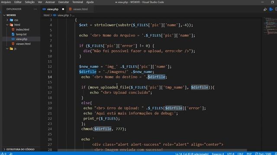The width and height of the screenshot is (277, 155).
Task: Click the HTML icon on viewer.html tab
Action: (70, 9)
